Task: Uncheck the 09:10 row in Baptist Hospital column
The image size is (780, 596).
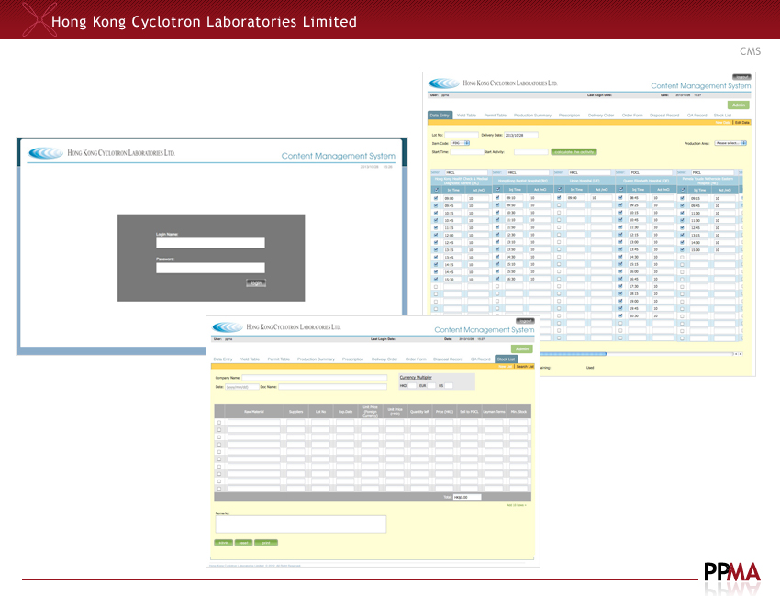Action: click(497, 198)
